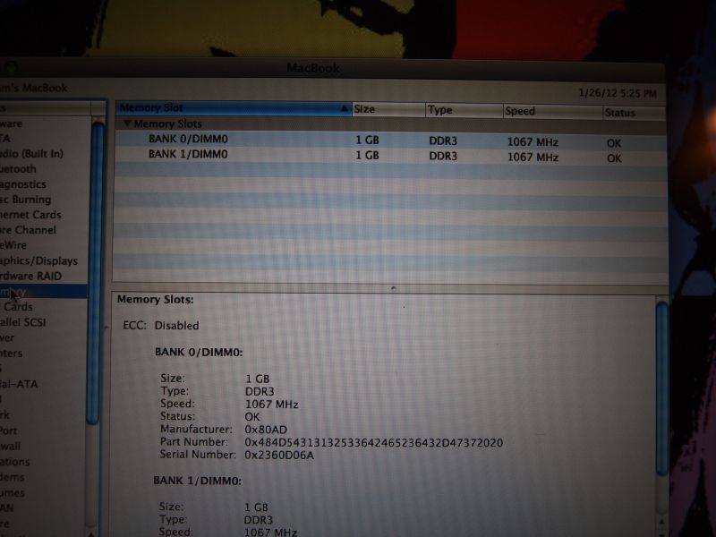The image size is (716, 537).
Task: Select the BANK 0/DIMM0 row
Action: coord(390,140)
